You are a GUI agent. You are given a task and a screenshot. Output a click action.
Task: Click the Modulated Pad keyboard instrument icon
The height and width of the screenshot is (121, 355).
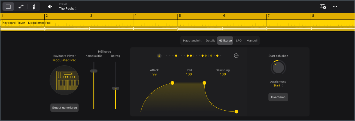pyautogui.click(x=64, y=80)
